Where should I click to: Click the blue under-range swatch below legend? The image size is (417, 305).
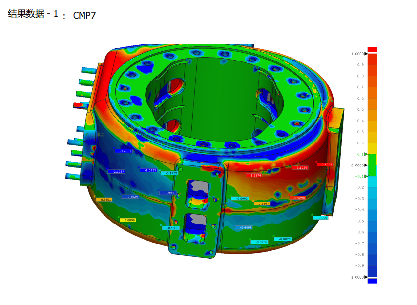[372, 281]
